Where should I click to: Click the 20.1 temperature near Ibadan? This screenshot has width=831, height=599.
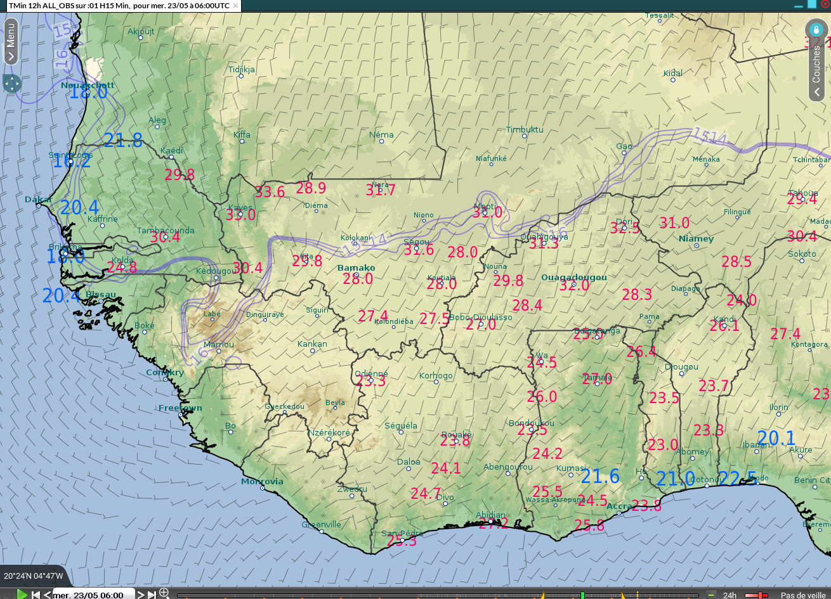point(776,438)
